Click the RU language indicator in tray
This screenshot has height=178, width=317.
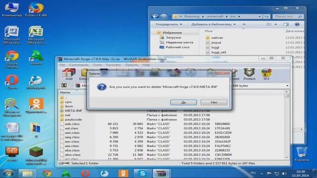tap(253, 173)
